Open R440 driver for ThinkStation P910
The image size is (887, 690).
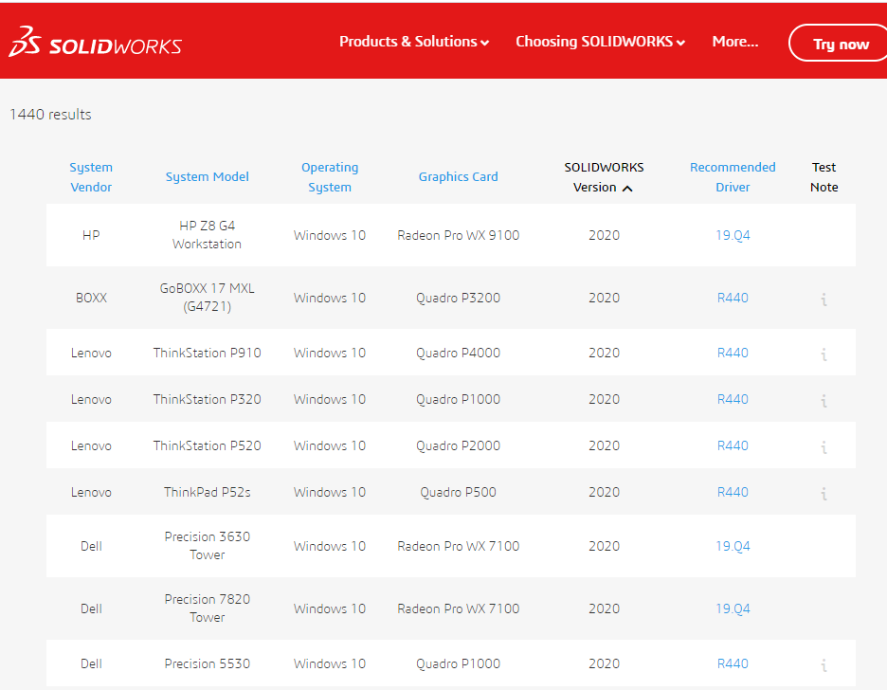pyautogui.click(x=733, y=353)
